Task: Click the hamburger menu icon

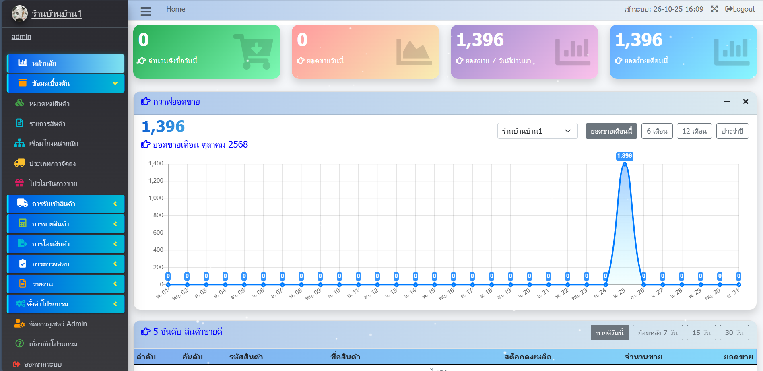Action: [146, 12]
